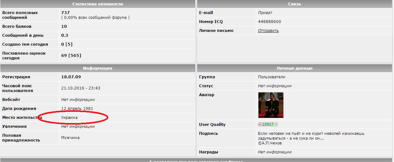Click birth date 12 Апрель 1981
Viewport: 394px width, 162px height.
pos(77,109)
